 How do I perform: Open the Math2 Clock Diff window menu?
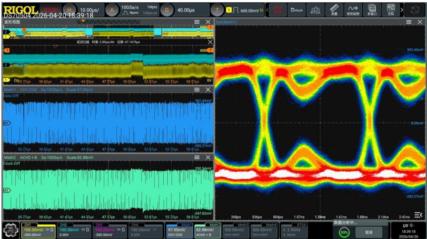[197, 157]
